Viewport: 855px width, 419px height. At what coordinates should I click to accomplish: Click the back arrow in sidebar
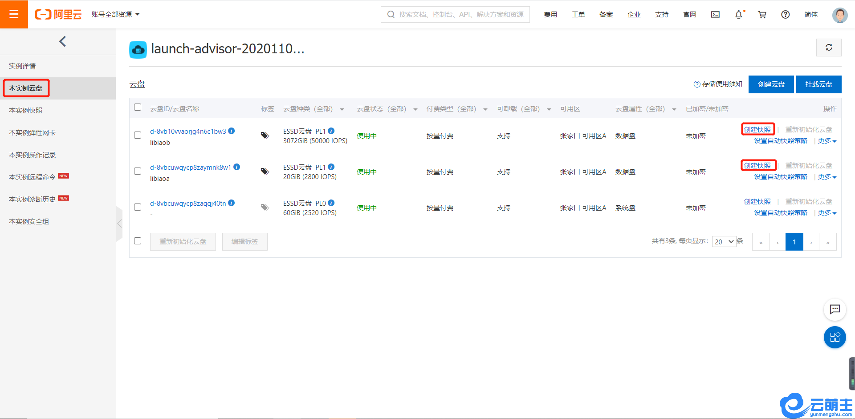(x=62, y=41)
